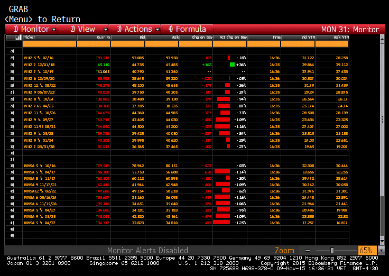Image resolution: width=389 pixels, height=276 pixels.
Task: Click ask YTM value 16.817
Action: pos(341,223)
